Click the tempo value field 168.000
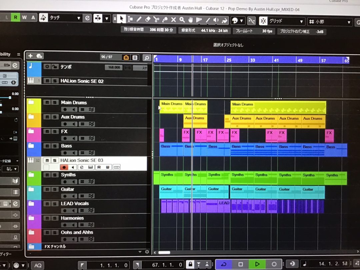This screenshot has height=270, width=360. pyautogui.click(x=114, y=67)
